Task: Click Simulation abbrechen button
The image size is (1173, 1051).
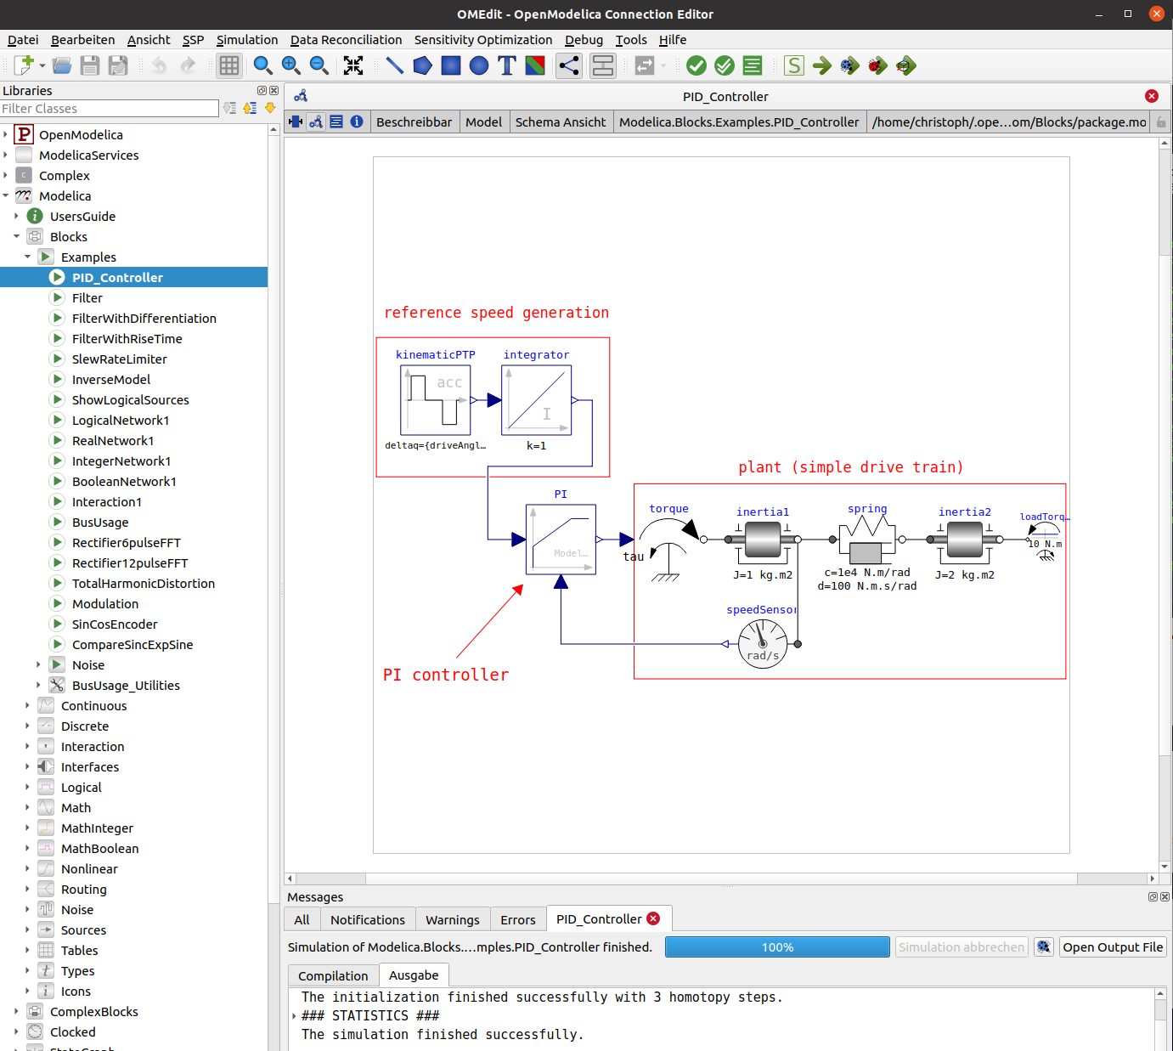Action: (962, 946)
